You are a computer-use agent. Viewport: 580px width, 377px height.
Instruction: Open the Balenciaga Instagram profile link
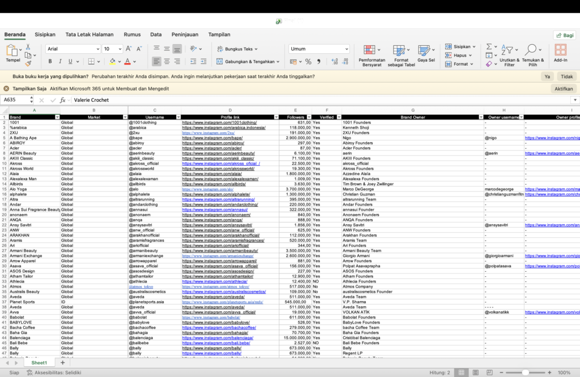coord(217,338)
